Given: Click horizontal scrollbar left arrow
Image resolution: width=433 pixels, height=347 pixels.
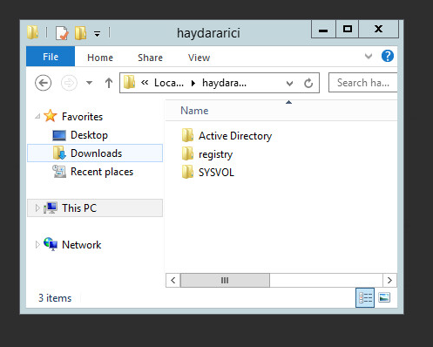Looking at the screenshot, I should pos(173,280).
